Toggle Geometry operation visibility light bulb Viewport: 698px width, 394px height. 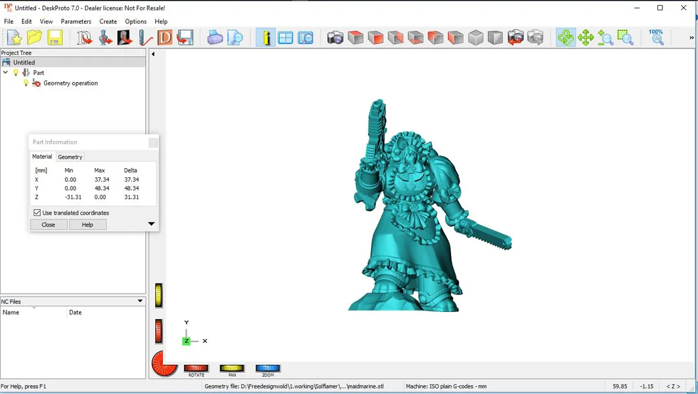click(x=26, y=83)
